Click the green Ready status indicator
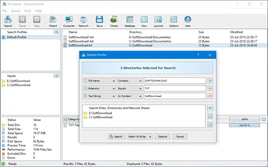 (3, 164)
